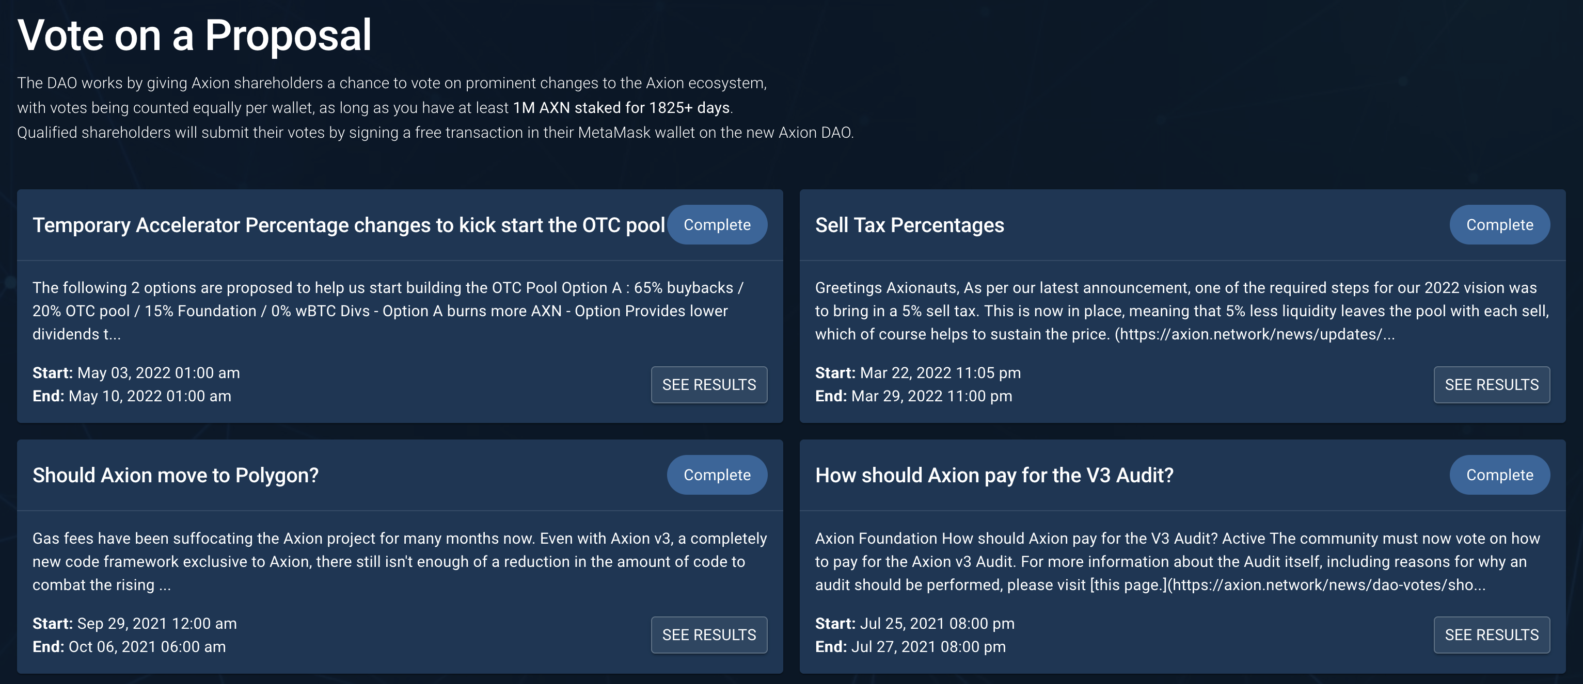This screenshot has width=1583, height=684.
Task: Select "How should Axion pay for the V3 Audit?" title
Action: (x=994, y=475)
